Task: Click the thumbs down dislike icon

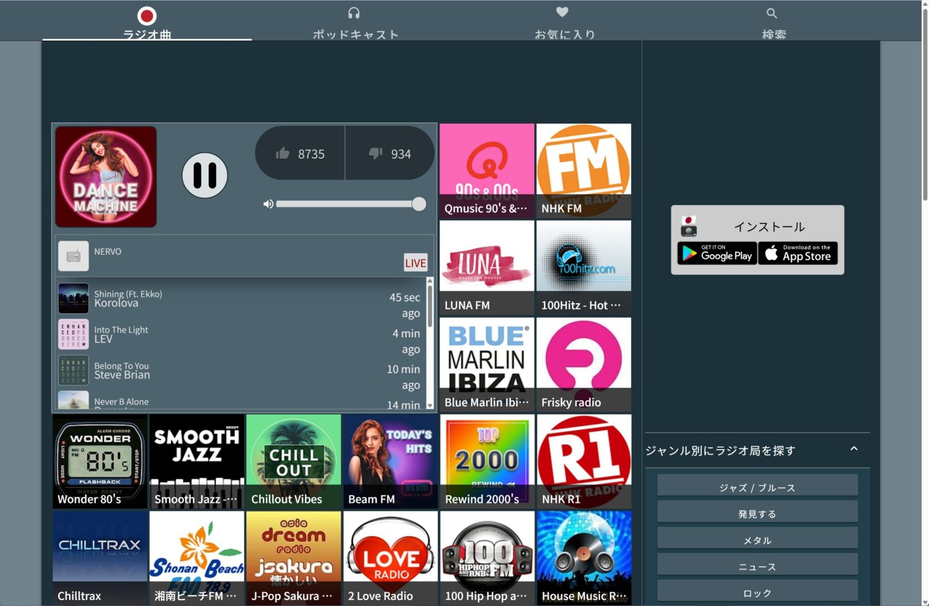Action: click(376, 154)
